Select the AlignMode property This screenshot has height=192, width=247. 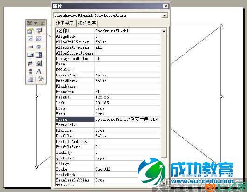(x=75, y=36)
